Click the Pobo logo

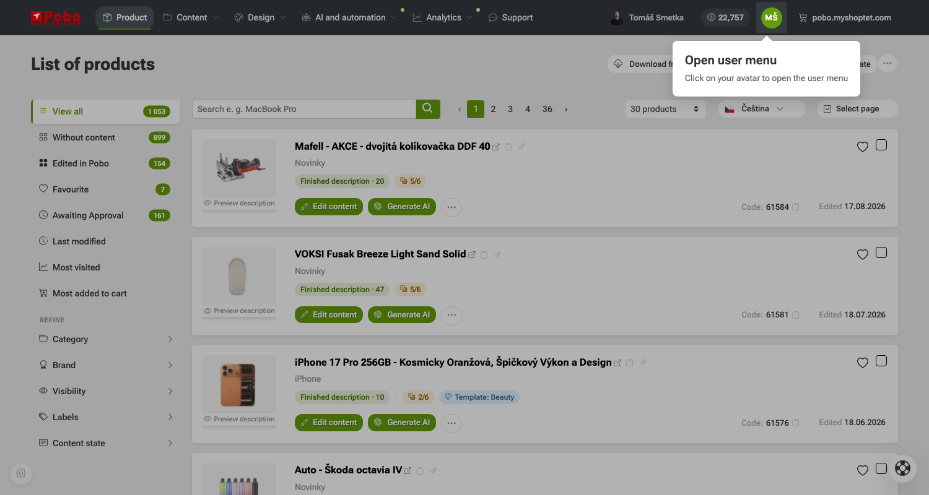click(56, 17)
